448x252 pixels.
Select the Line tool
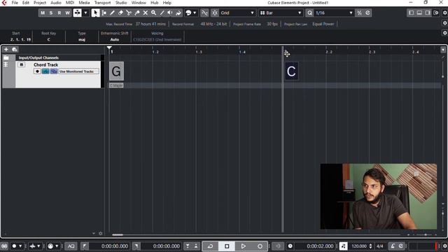click(x=162, y=13)
